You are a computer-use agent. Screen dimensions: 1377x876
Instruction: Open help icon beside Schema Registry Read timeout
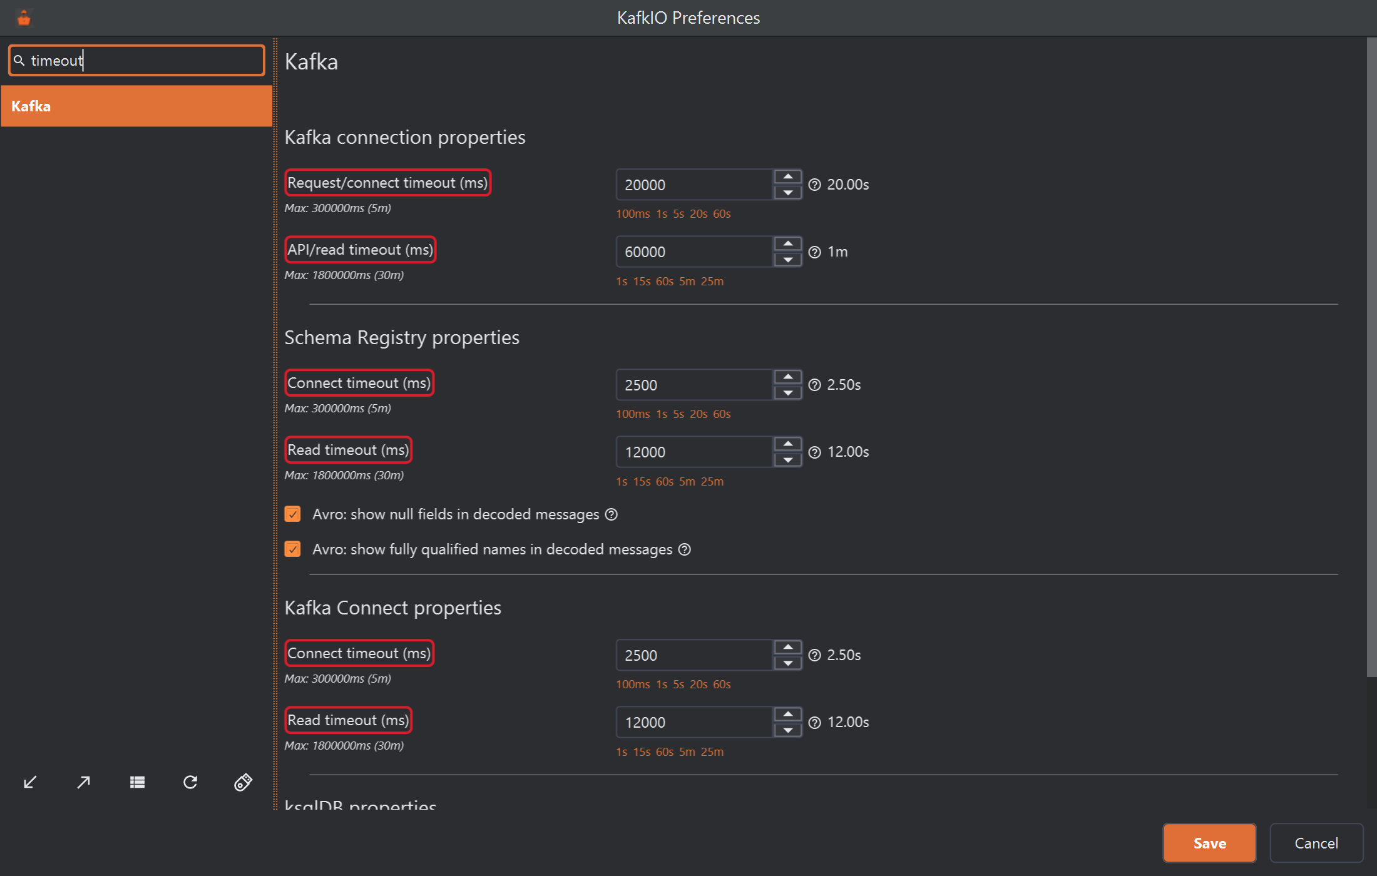pyautogui.click(x=814, y=452)
